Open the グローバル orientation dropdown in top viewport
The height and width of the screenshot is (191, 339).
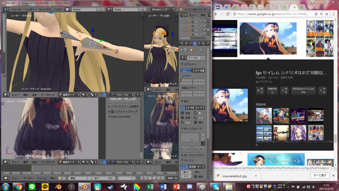pyautogui.click(x=124, y=95)
